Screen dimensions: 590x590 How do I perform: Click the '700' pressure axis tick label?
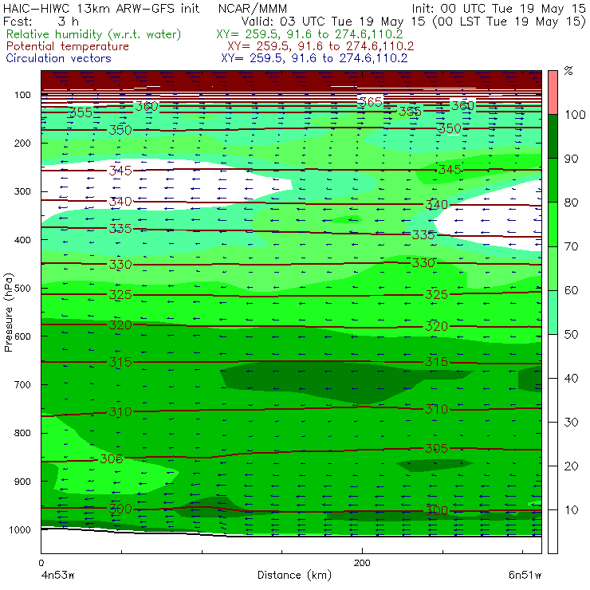(x=22, y=384)
